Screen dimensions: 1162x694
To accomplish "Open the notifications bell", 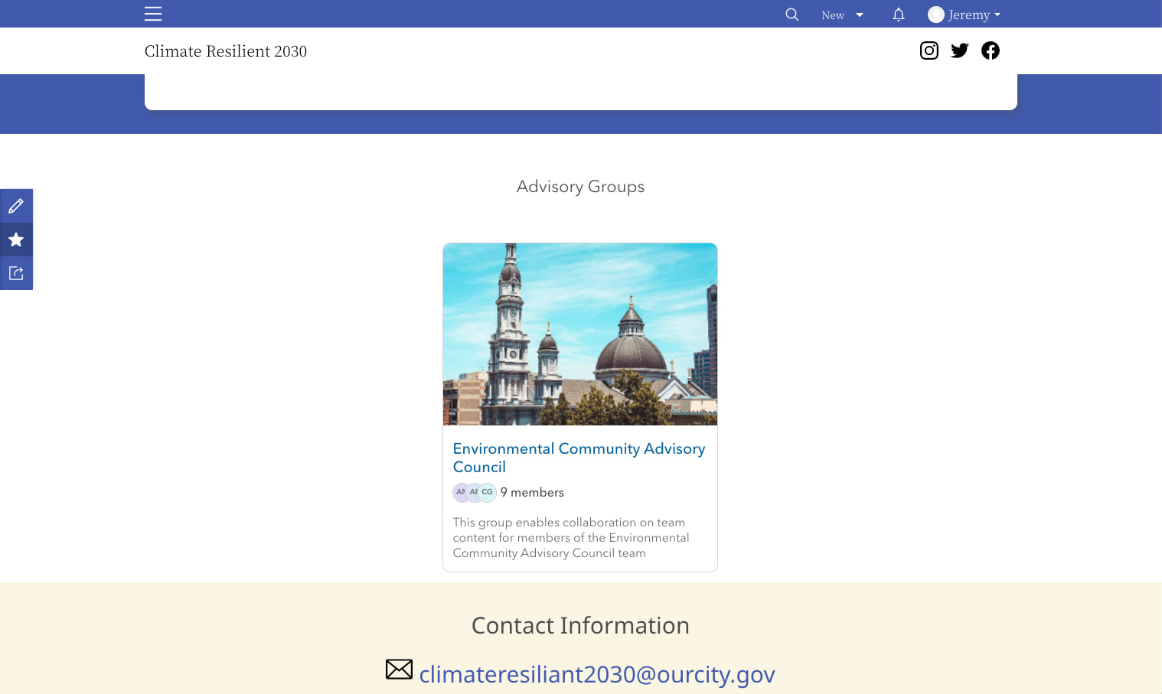I will click(899, 15).
